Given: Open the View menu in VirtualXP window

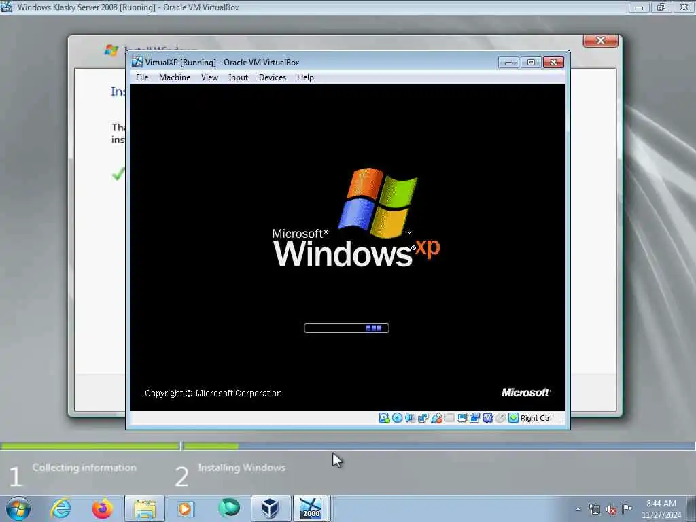Looking at the screenshot, I should click(209, 77).
